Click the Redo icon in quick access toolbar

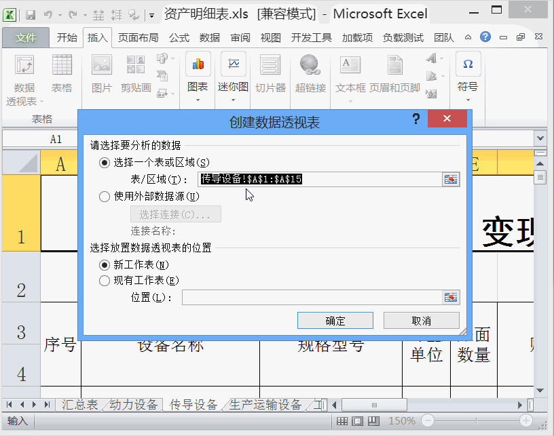tap(73, 15)
